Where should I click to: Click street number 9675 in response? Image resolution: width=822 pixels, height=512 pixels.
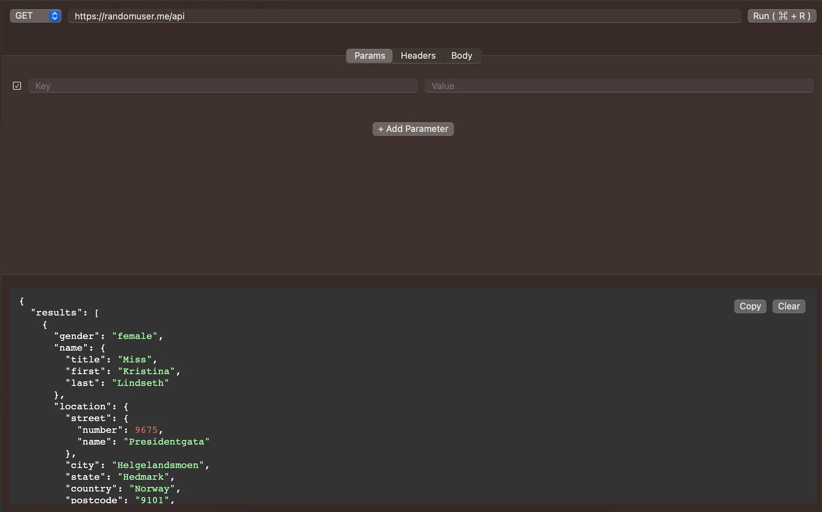146,430
